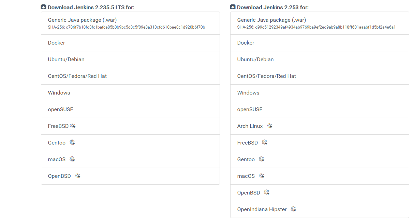
Task: Select CentOS/Fedora/Red Hat under Jenkins 2.253
Action: click(320, 76)
